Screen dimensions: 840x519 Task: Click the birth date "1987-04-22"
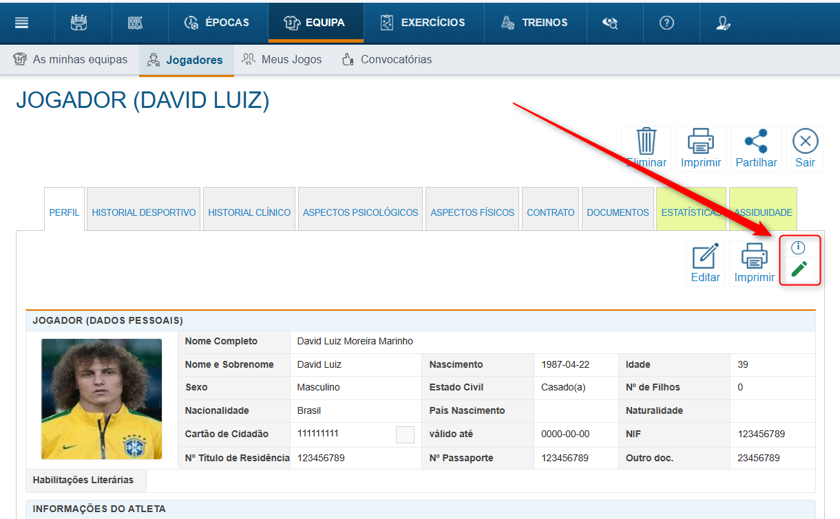565,364
